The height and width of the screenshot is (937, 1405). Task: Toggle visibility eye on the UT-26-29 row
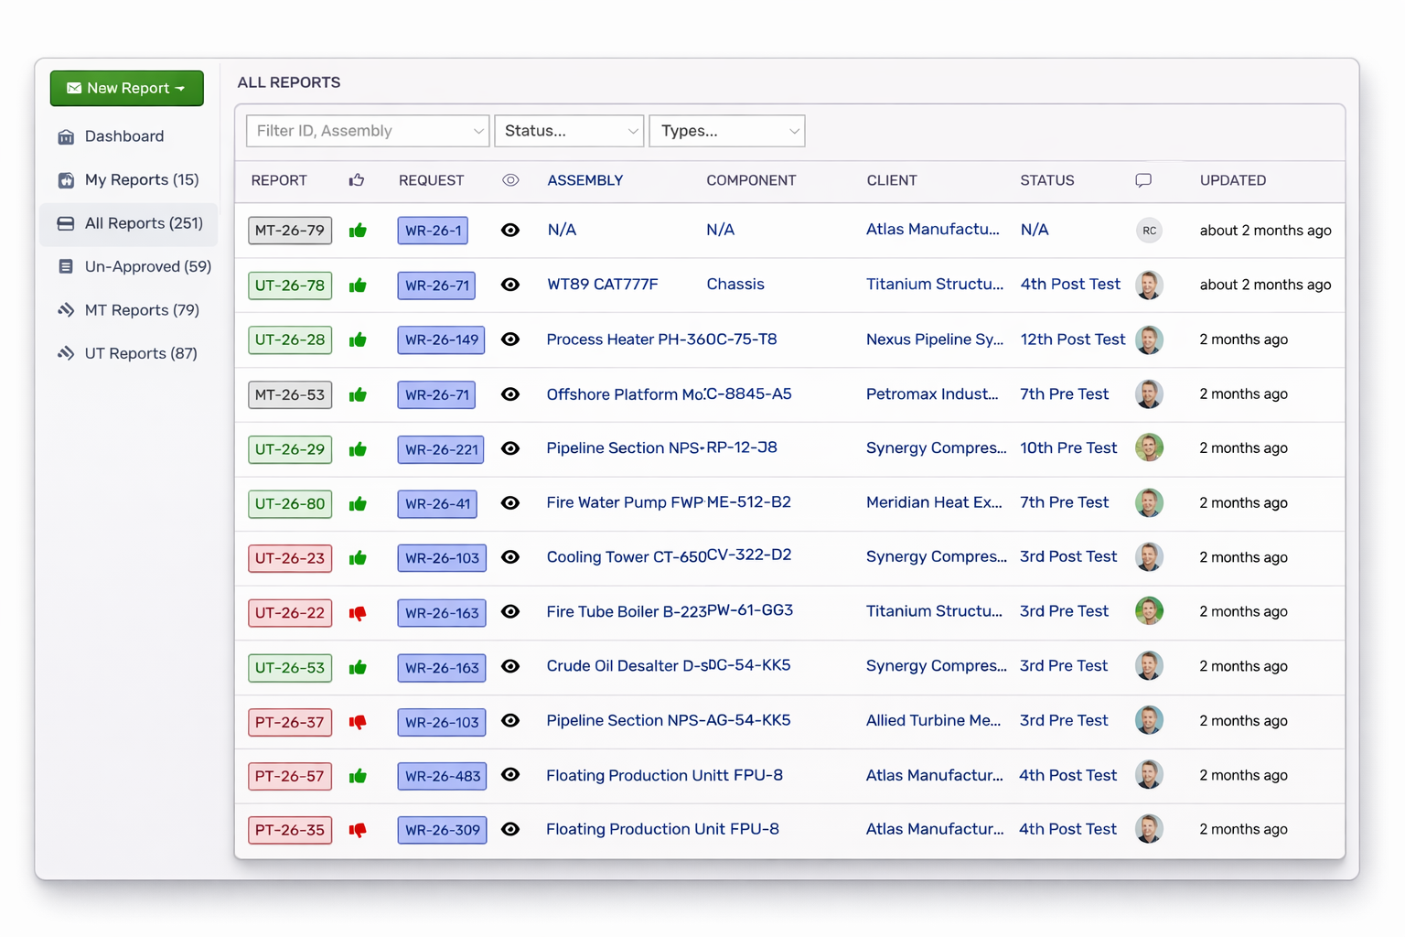coord(510,448)
